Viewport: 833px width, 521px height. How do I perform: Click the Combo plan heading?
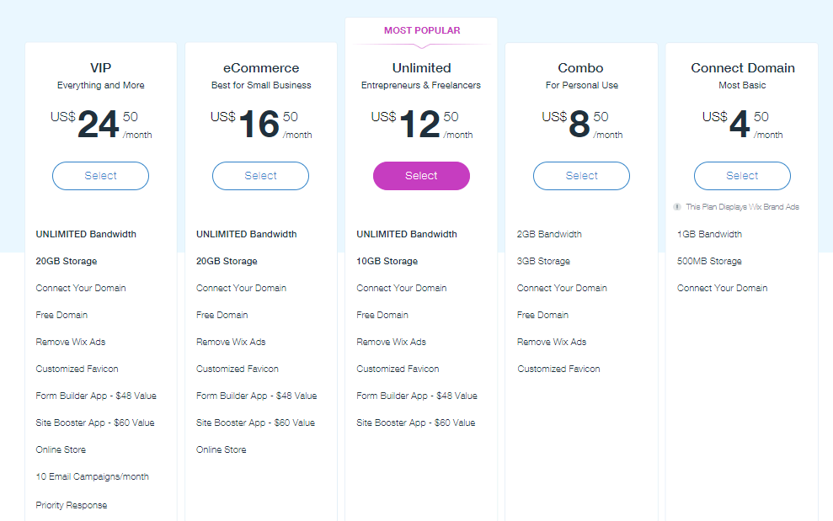[580, 68]
